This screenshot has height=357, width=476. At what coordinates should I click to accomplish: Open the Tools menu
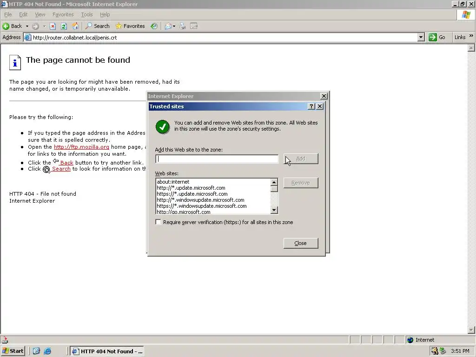point(87,14)
